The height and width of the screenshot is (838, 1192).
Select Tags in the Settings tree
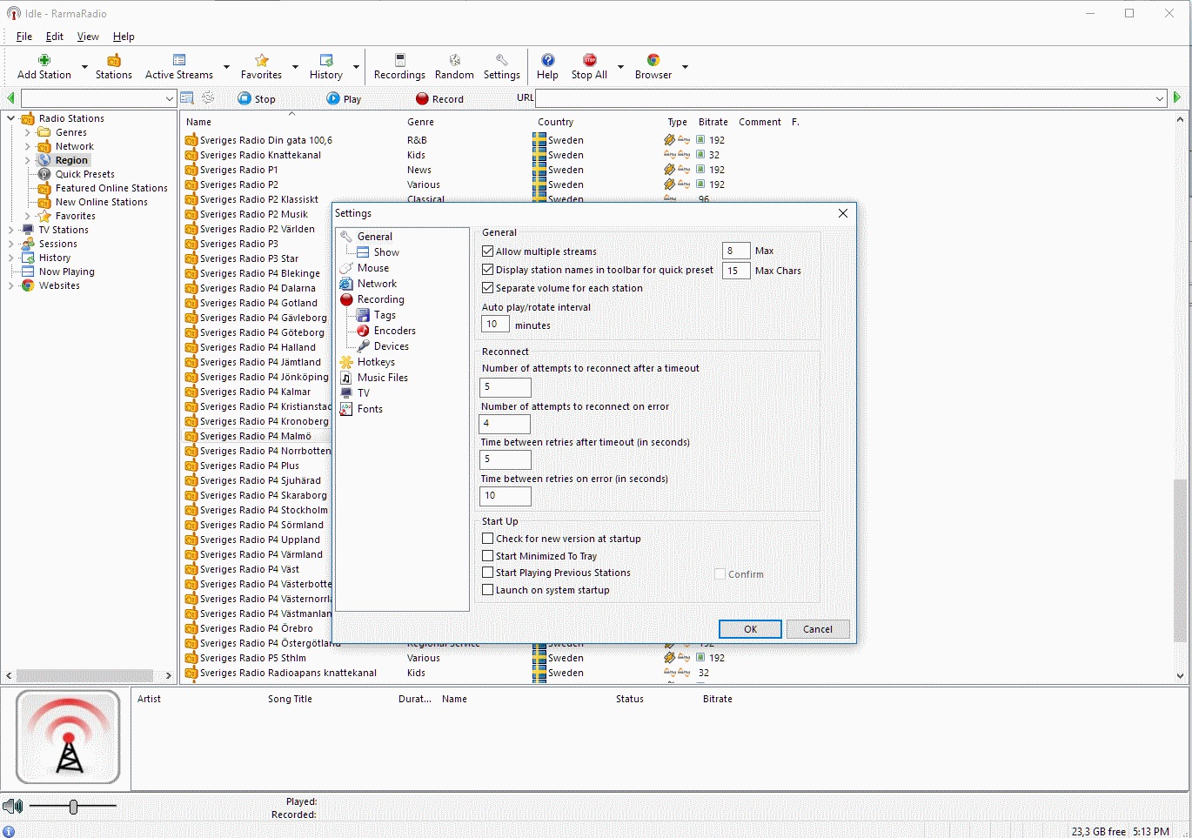pyautogui.click(x=376, y=315)
